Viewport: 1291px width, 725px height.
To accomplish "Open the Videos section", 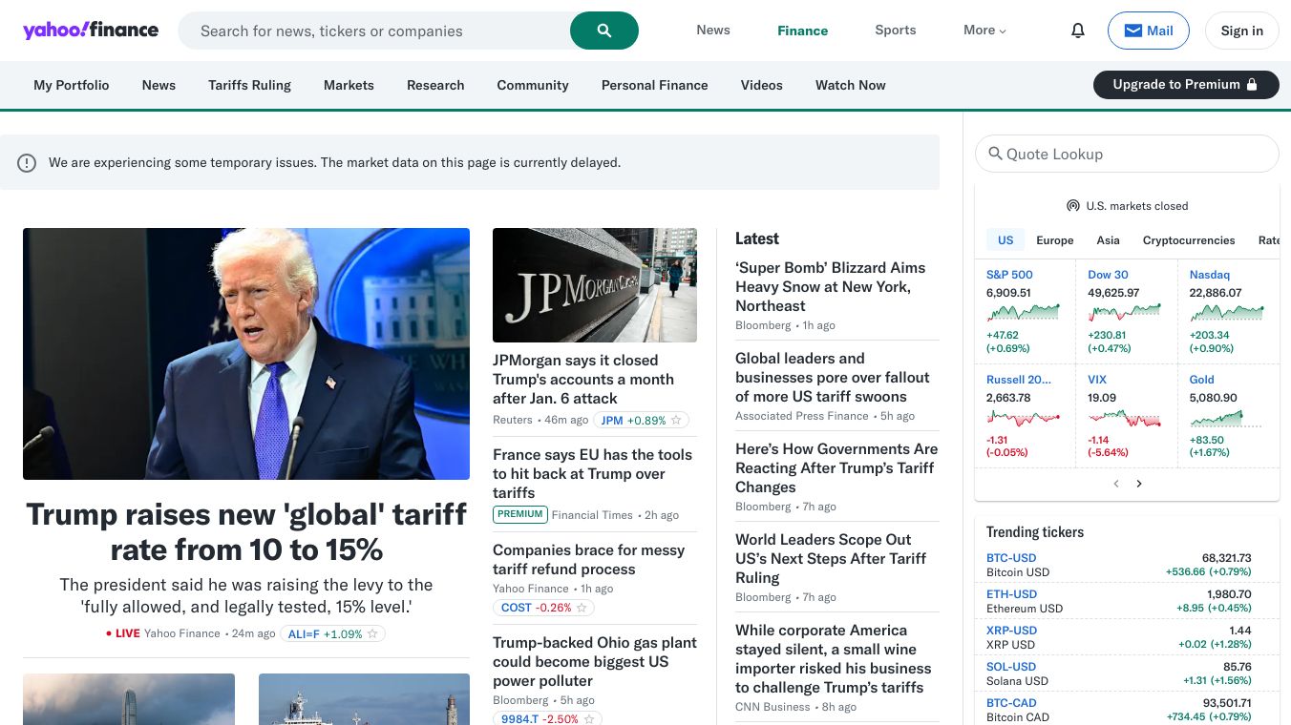I will tap(762, 85).
